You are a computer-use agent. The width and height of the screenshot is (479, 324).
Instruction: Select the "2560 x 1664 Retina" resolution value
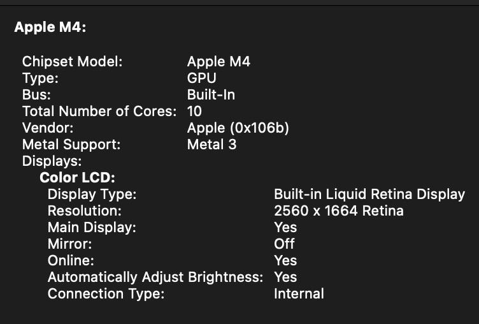(x=338, y=211)
